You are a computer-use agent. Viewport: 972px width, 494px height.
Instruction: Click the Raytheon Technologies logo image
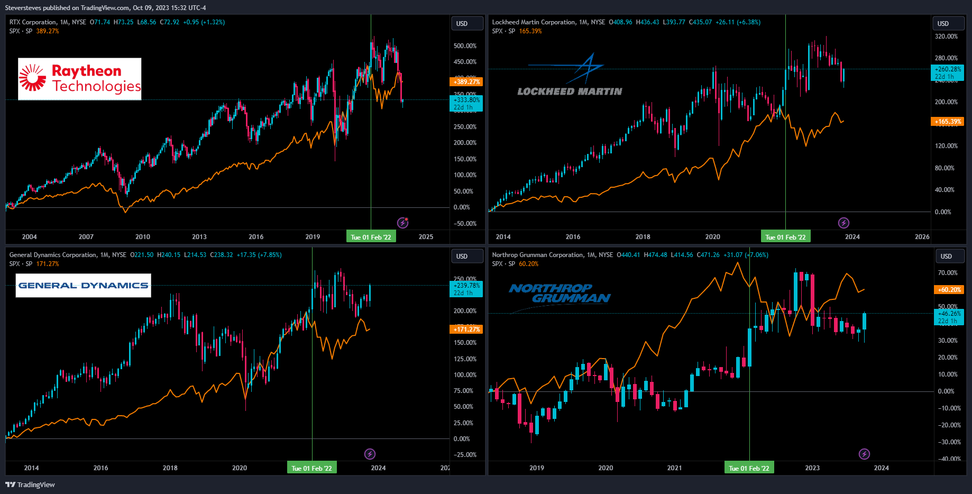(80, 79)
